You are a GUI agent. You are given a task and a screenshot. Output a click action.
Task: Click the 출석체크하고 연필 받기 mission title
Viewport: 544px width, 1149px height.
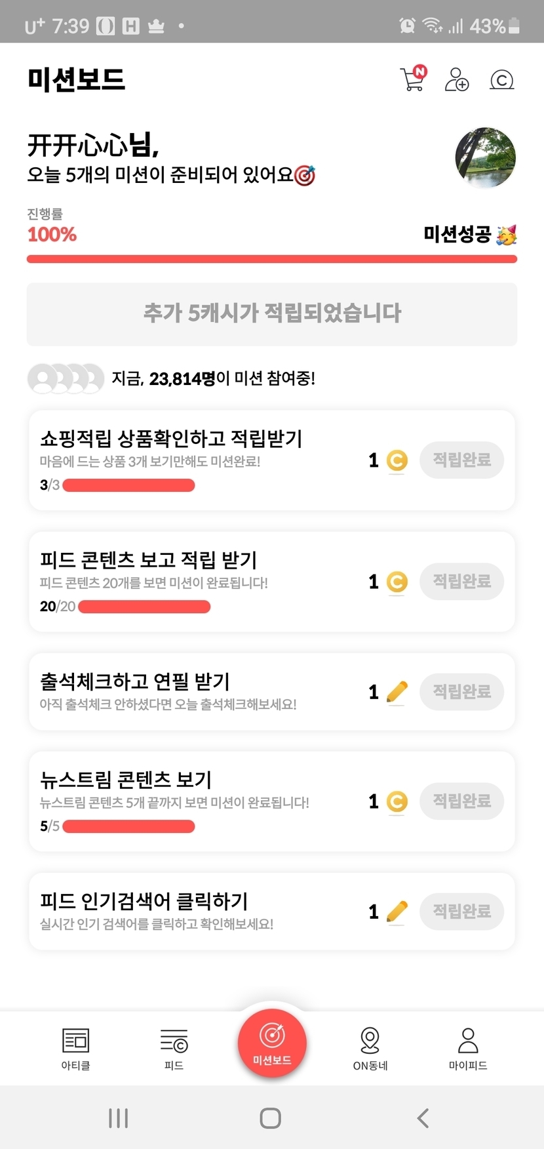(135, 681)
